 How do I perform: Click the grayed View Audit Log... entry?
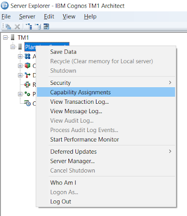[x=72, y=121]
